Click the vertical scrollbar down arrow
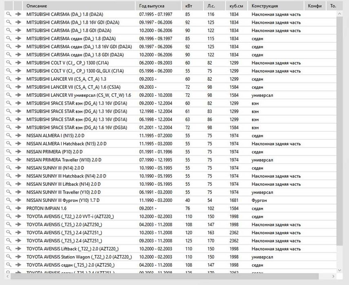 (x=340, y=270)
